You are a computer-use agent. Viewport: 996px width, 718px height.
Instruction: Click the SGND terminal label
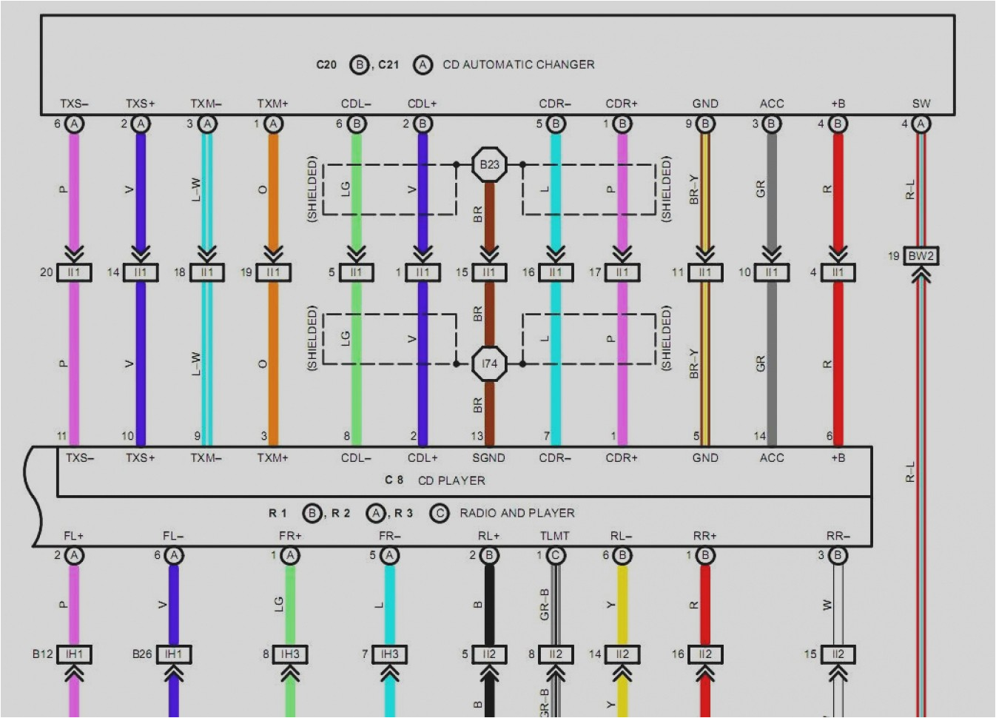pos(488,457)
